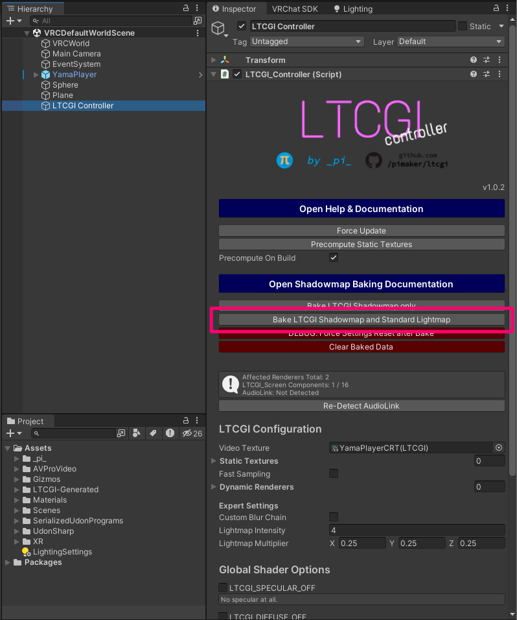Click Open Help & Documentation button

coord(362,208)
